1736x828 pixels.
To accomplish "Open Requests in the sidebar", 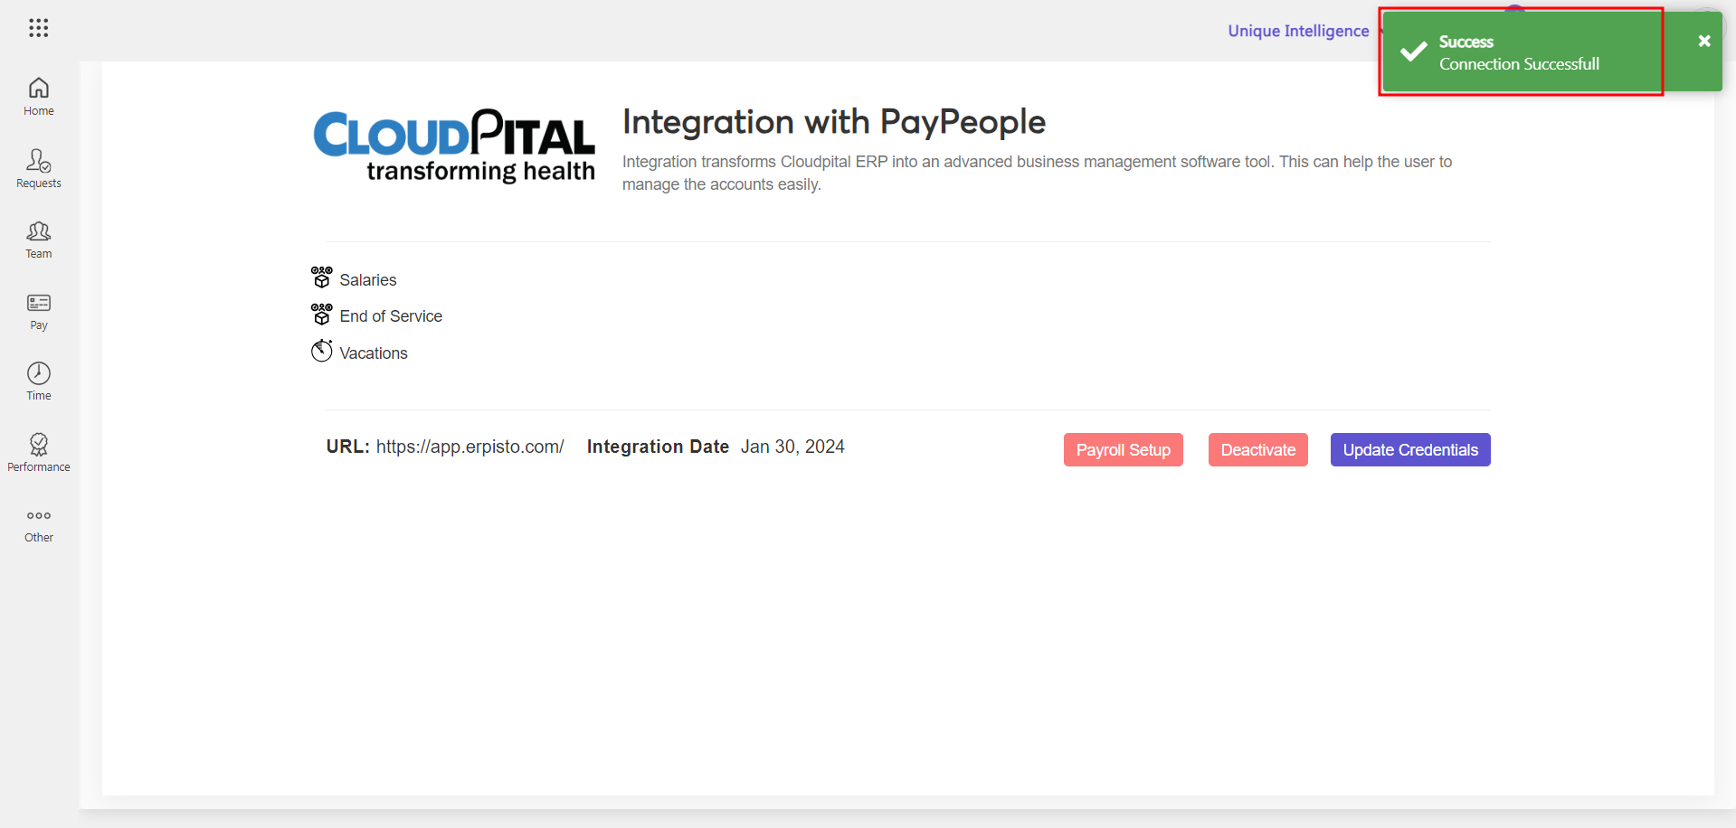I will tap(39, 169).
